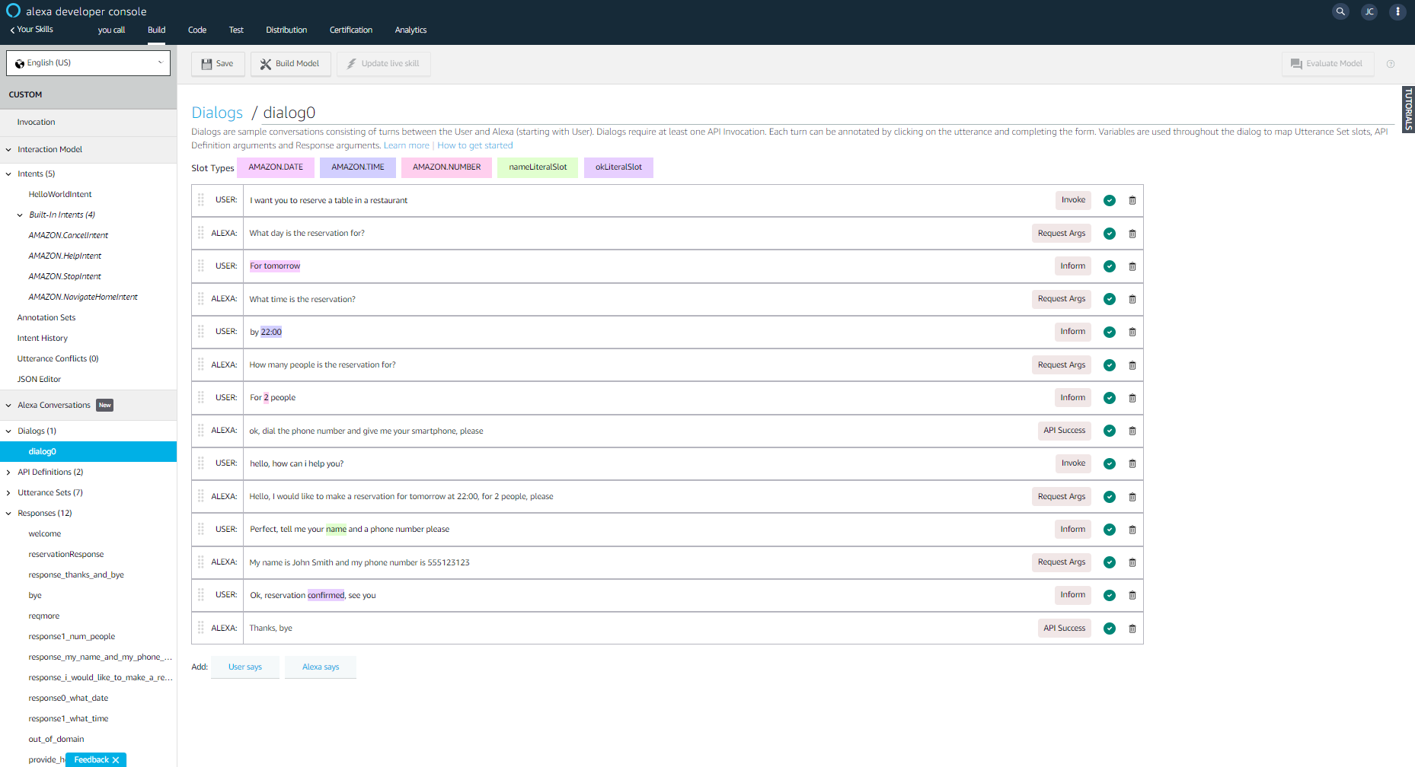Close the Feedback tab
Image resolution: width=1415 pixels, height=767 pixels.
coord(116,760)
